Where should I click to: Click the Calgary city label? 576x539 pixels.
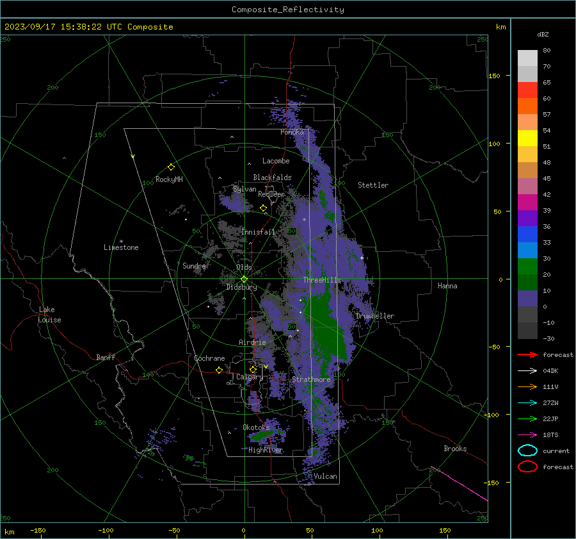(x=250, y=377)
